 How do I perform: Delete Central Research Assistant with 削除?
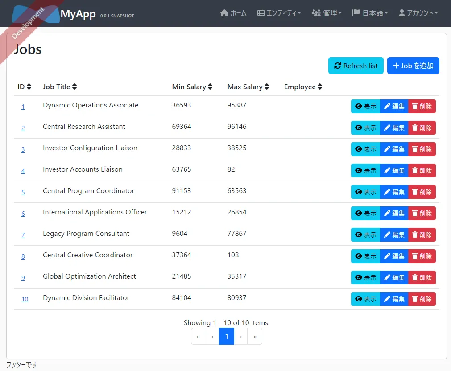point(422,128)
